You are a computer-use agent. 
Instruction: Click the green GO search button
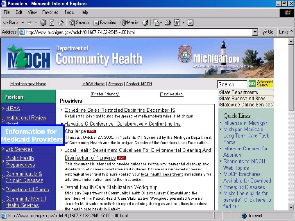[252, 83]
